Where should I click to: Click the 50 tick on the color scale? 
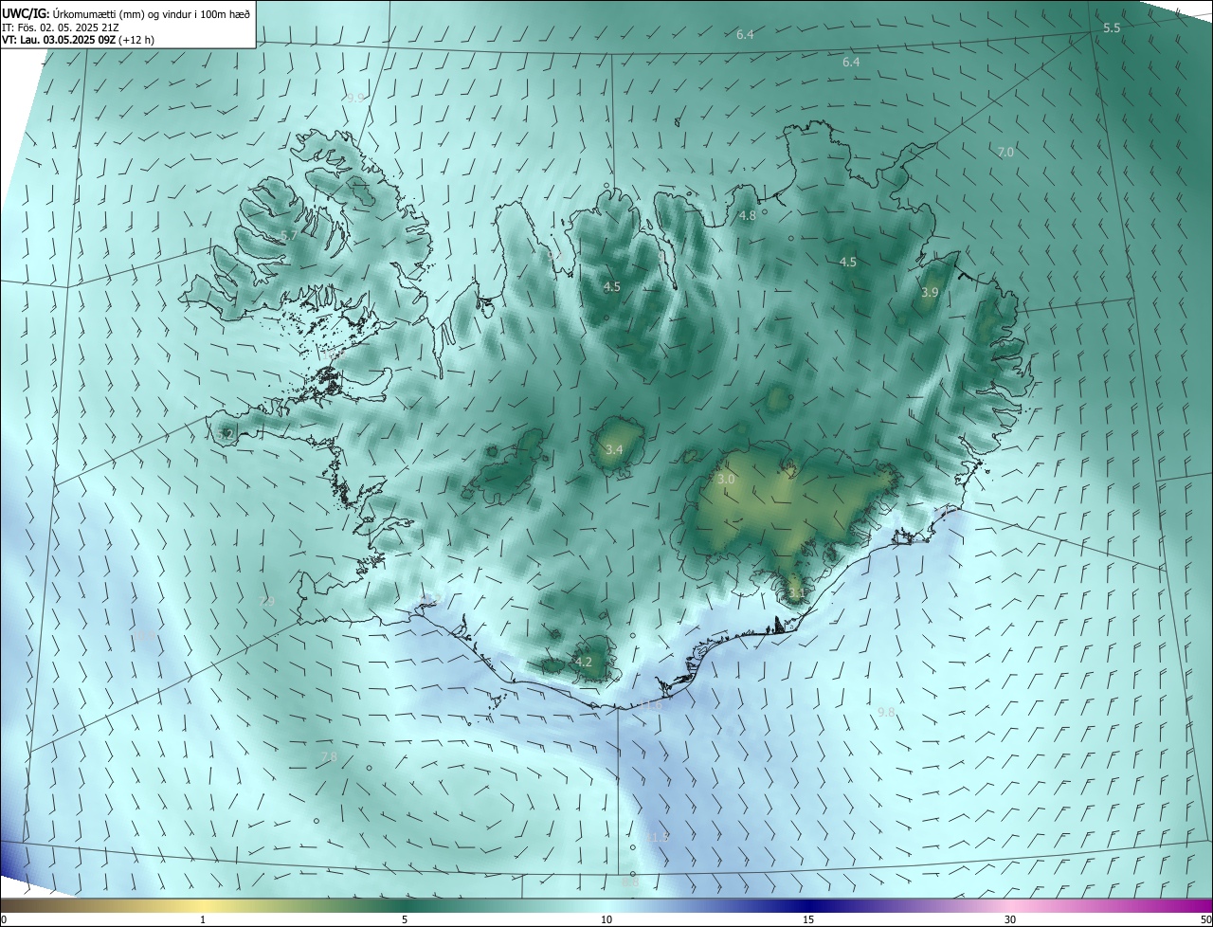[x=1205, y=920]
